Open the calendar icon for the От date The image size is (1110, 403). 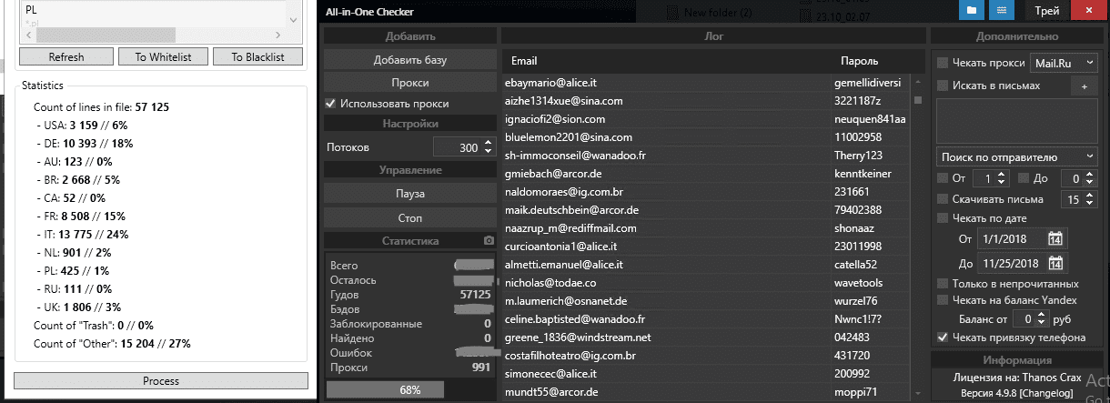point(1054,239)
